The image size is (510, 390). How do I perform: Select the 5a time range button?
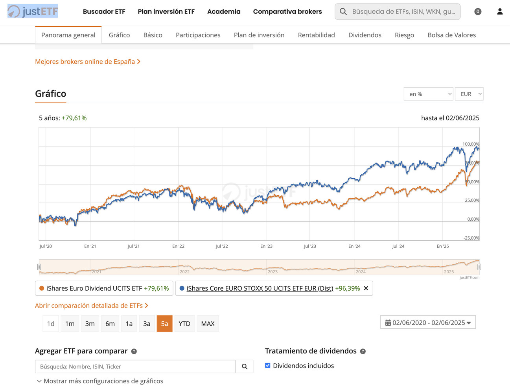[x=164, y=324]
